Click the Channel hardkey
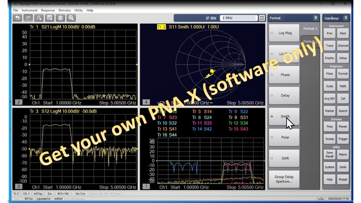Viewport: 361px width, 203px height. (343, 46)
